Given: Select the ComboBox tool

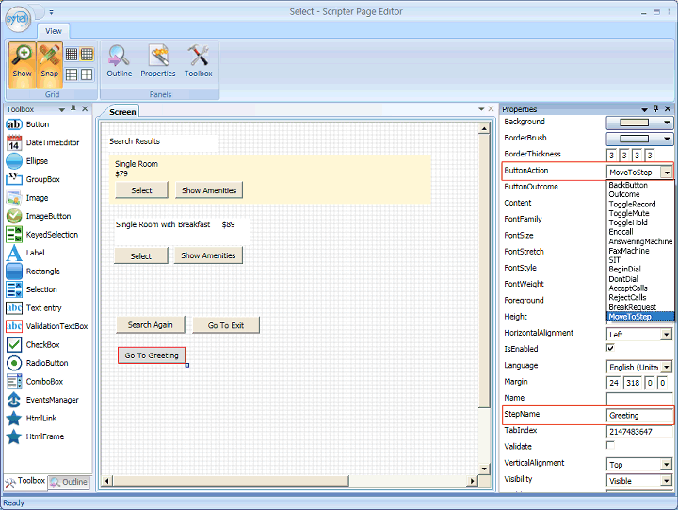Looking at the screenshot, I should [x=35, y=382].
